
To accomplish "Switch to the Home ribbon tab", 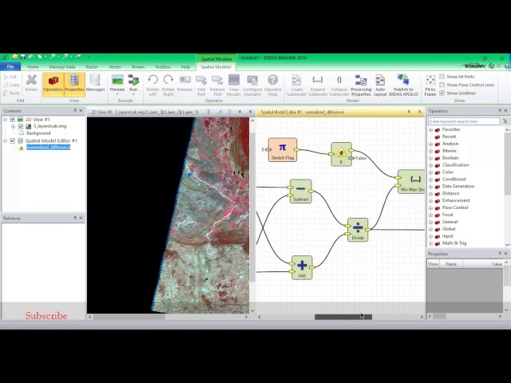I will (x=33, y=67).
